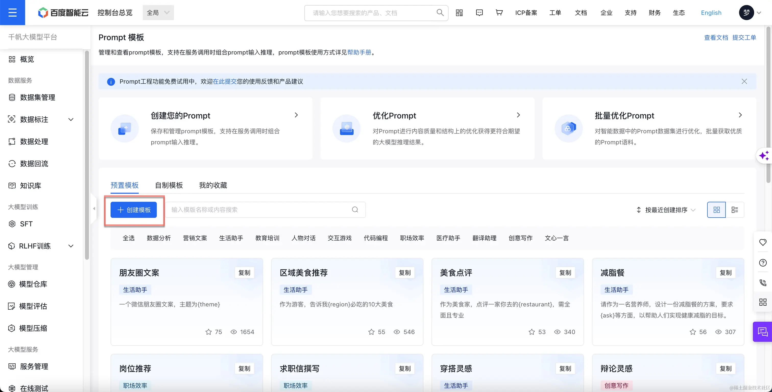Click the shopping cart icon in header
The width and height of the screenshot is (772, 392).
pos(499,12)
